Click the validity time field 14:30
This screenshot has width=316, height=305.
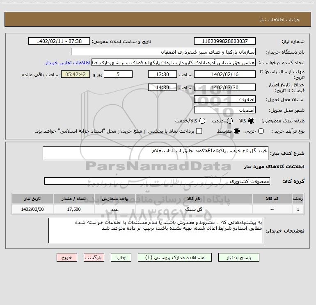coord(162,88)
